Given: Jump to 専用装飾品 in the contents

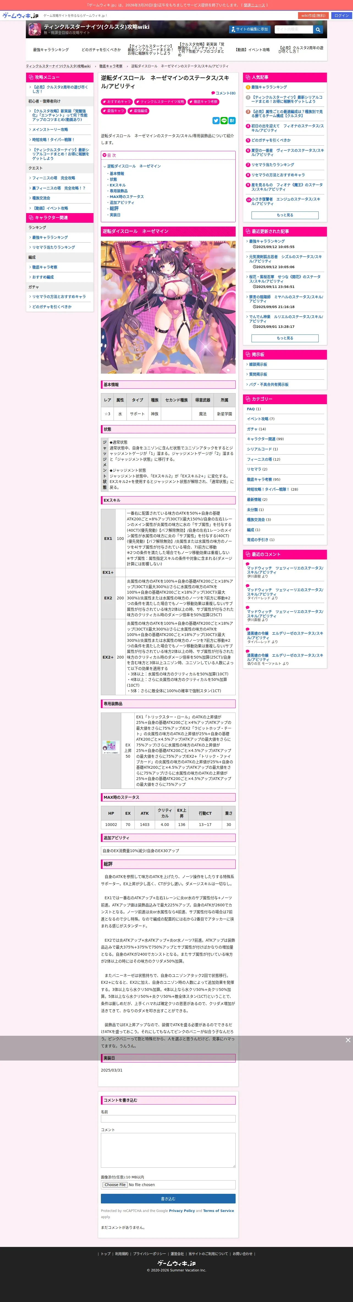Looking at the screenshot, I should tap(119, 191).
